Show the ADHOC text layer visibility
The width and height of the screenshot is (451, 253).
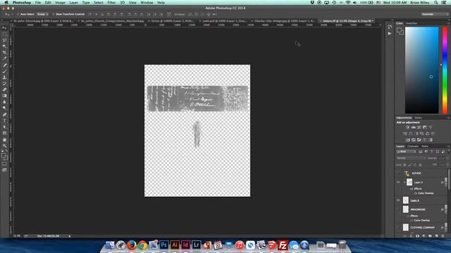[x=398, y=173]
